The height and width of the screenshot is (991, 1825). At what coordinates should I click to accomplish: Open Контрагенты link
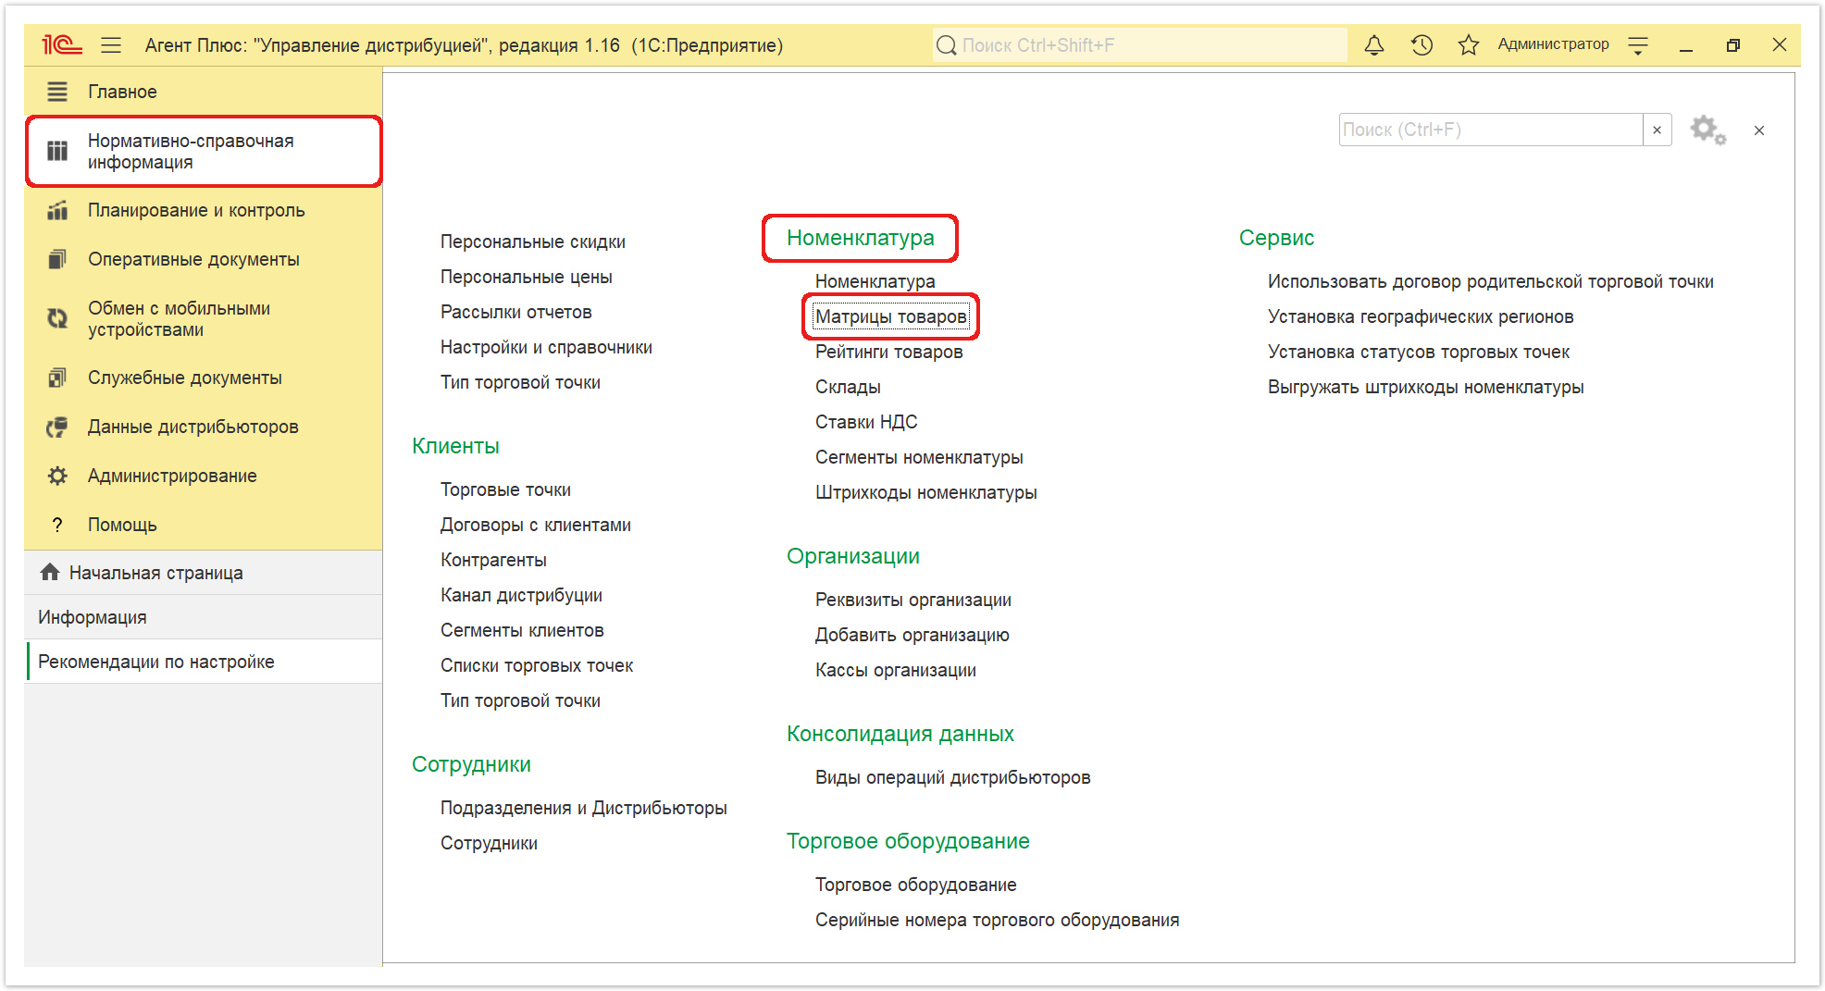[493, 560]
